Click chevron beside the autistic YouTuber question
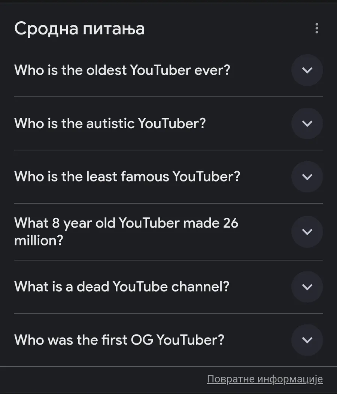The width and height of the screenshot is (337, 394). (307, 123)
